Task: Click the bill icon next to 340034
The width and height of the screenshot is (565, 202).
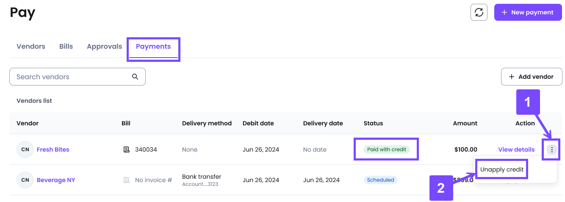Action: [126, 149]
